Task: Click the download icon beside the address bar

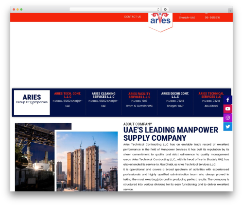Action: coord(165,9)
